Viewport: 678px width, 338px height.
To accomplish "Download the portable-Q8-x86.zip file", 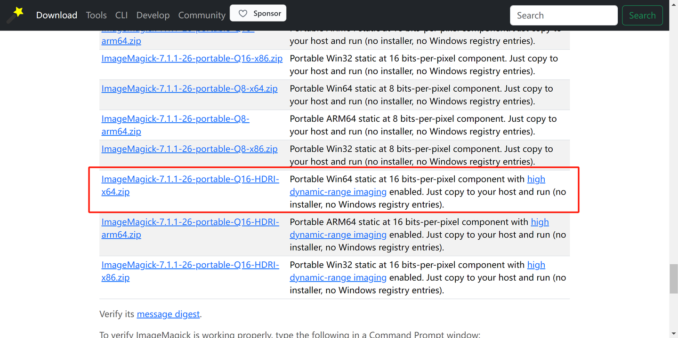I will [189, 149].
